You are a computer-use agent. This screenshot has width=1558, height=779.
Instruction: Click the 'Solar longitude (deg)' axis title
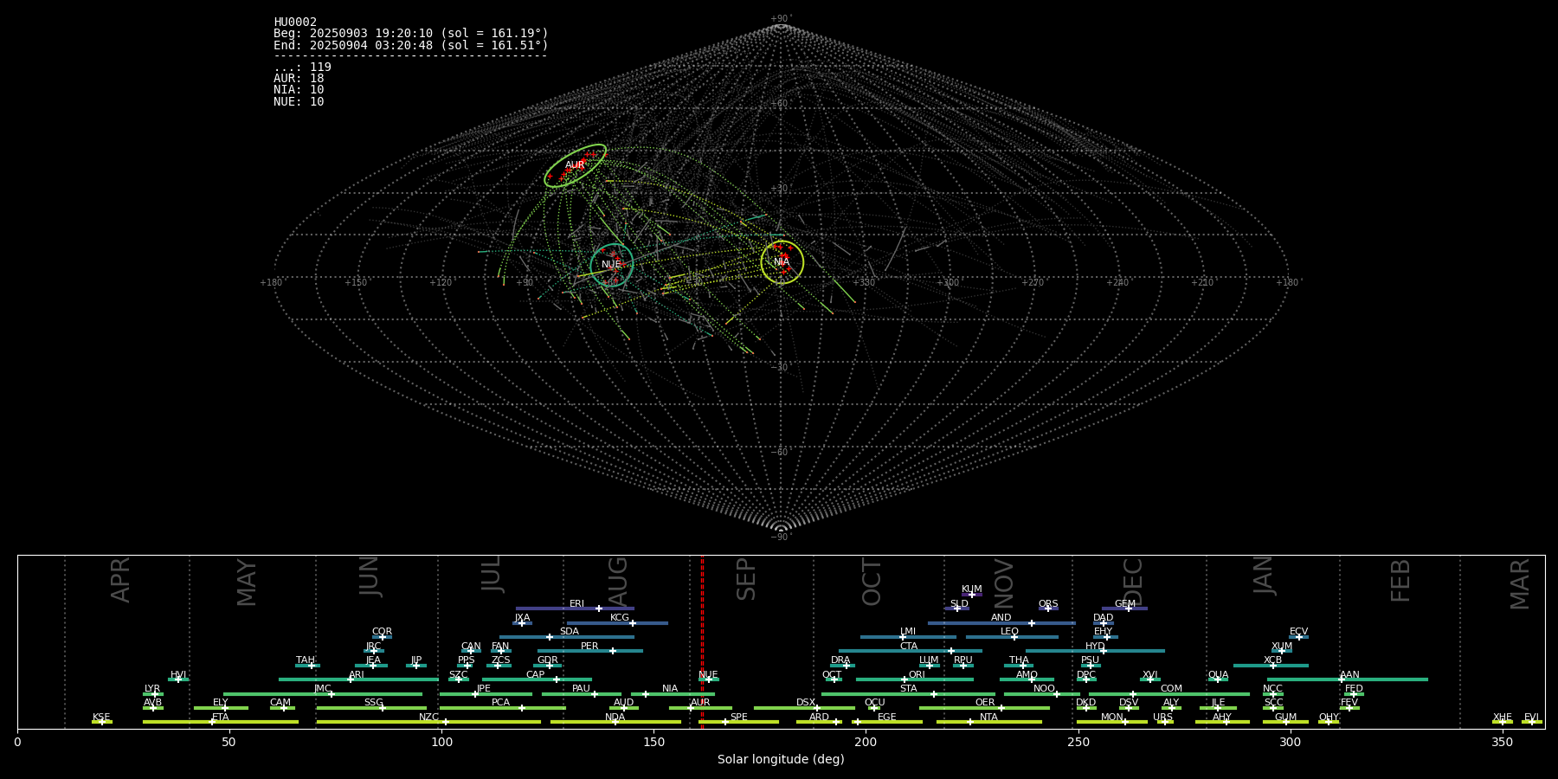point(781,760)
